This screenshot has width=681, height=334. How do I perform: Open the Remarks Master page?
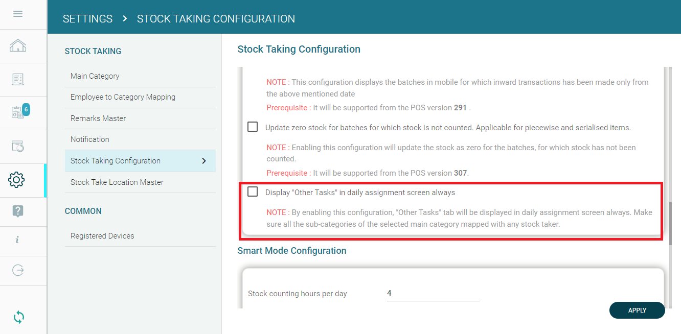pyautogui.click(x=98, y=118)
